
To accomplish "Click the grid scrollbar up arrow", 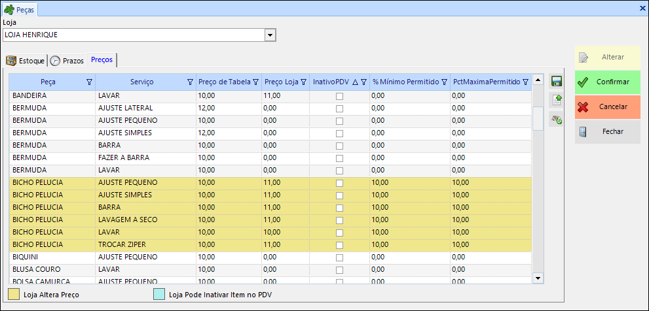I will (538, 79).
